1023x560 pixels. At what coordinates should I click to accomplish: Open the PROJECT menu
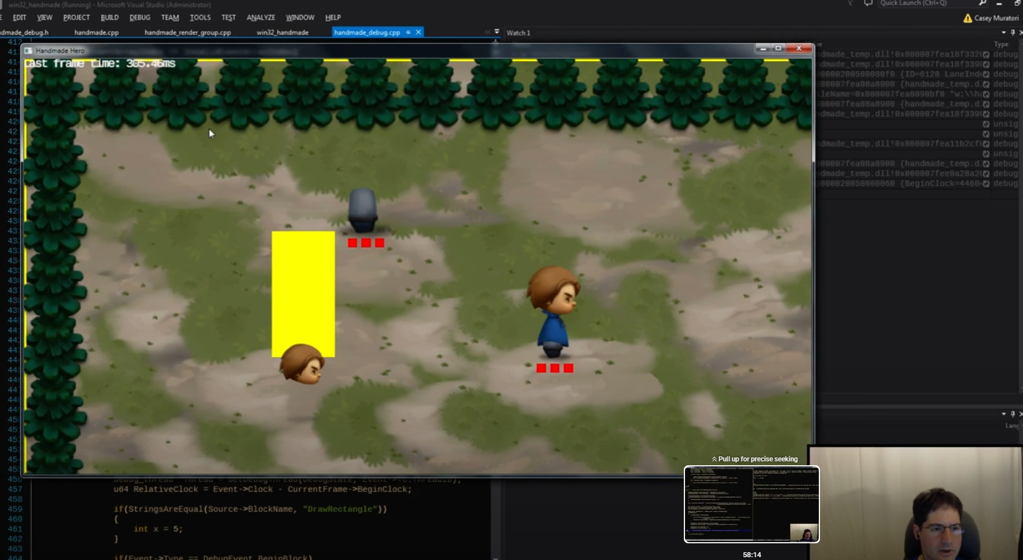(x=76, y=17)
